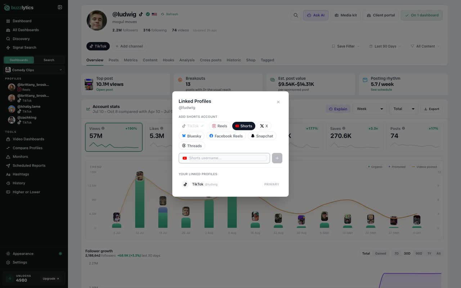Select Dashboards toggle in sidebar
The width and height of the screenshot is (461, 288).
[19, 60]
